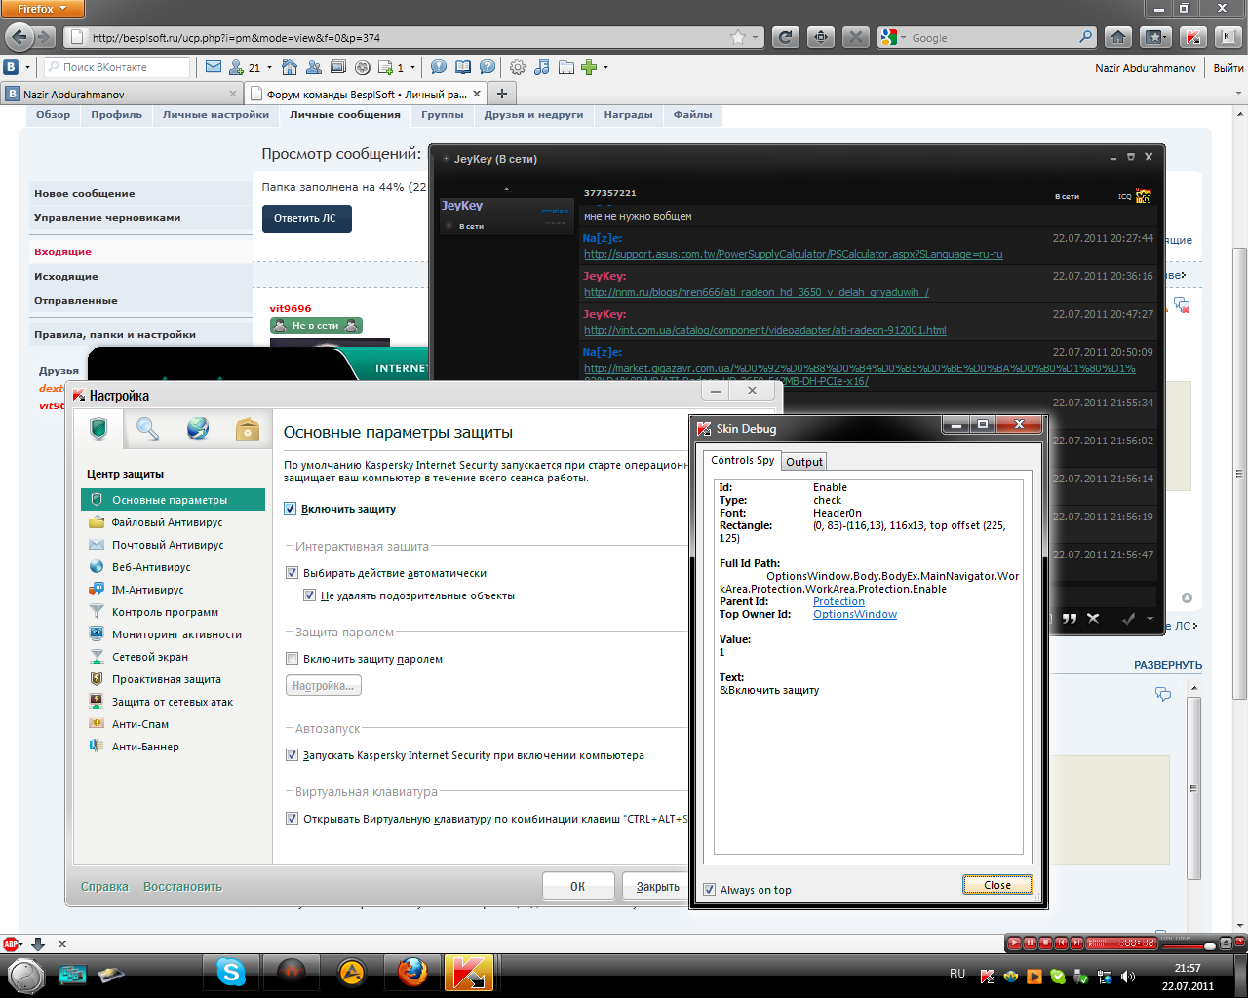Click the Firefox Home toolbar button
Screen dimensions: 1248x998
pyautogui.click(x=1118, y=37)
